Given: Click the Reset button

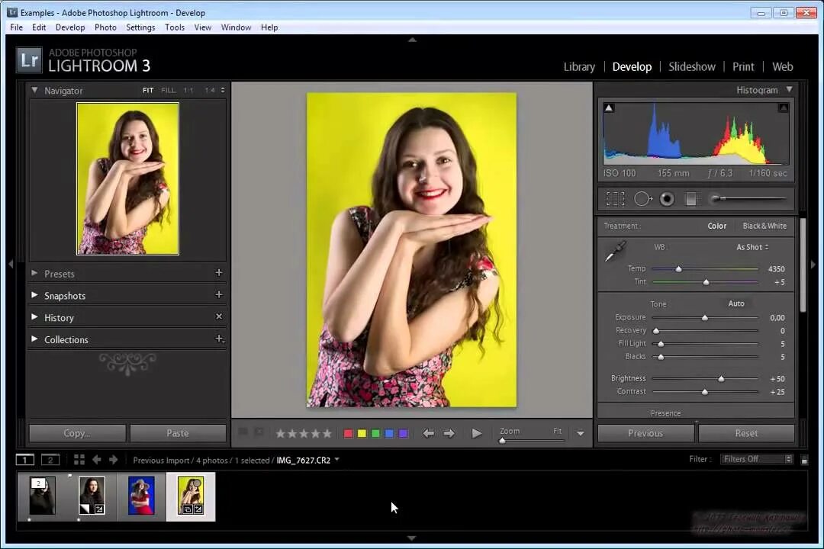Looking at the screenshot, I should pyautogui.click(x=746, y=433).
